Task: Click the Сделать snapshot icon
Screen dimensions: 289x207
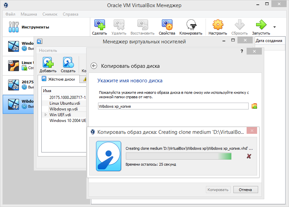Action: click(x=99, y=25)
